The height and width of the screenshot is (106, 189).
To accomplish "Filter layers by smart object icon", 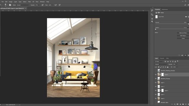I will point(175,62).
